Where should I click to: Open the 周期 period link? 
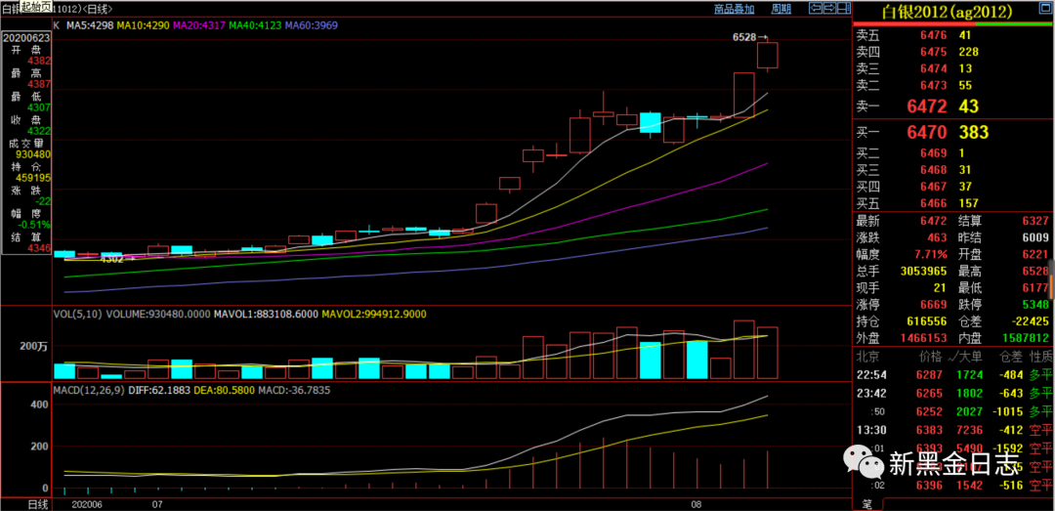(781, 9)
